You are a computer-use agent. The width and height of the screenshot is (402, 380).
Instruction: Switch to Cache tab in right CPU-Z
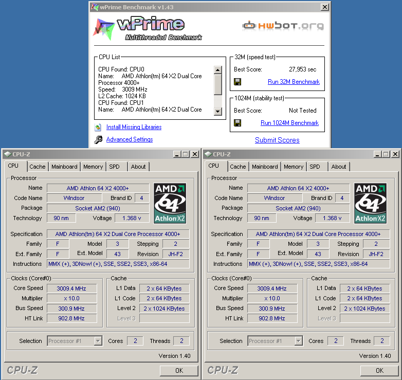click(x=237, y=167)
